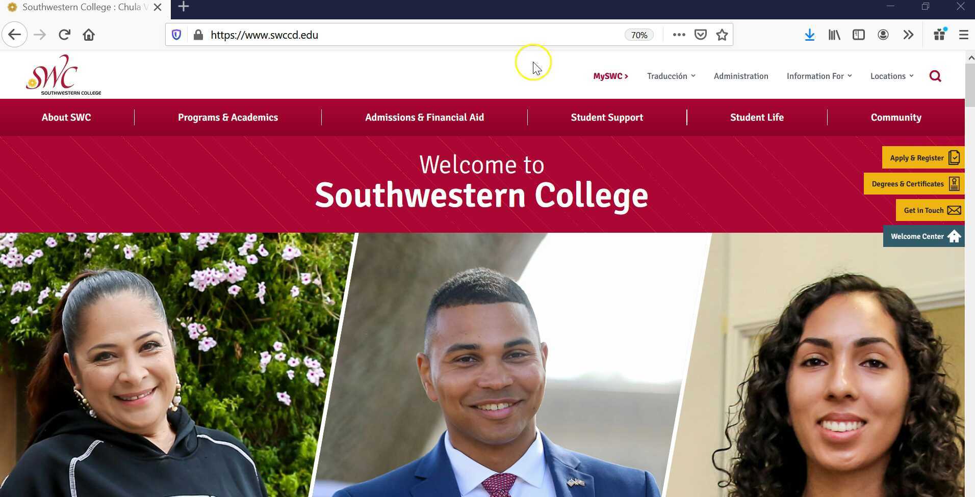This screenshot has height=497, width=975.
Task: Click the URL address field
Action: [x=408, y=35]
